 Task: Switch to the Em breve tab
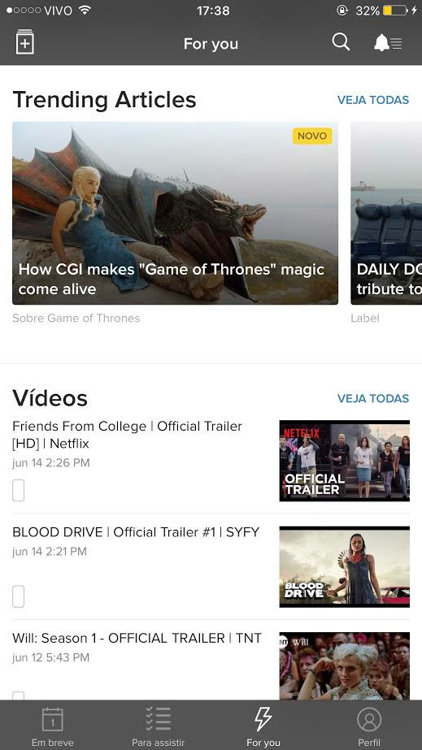pyautogui.click(x=53, y=725)
